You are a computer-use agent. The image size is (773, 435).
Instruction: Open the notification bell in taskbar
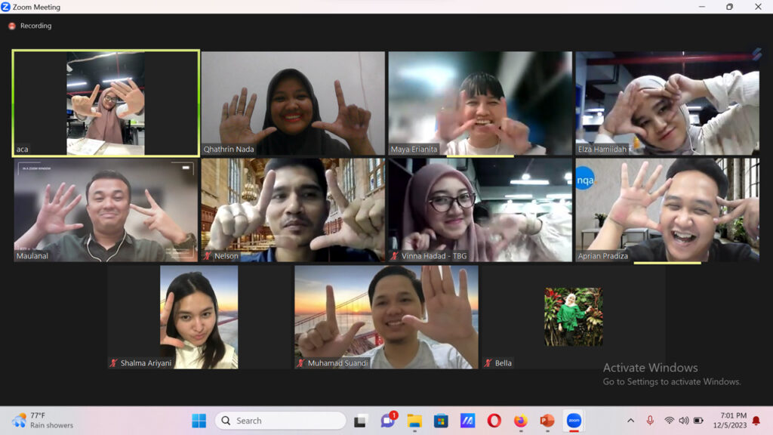pos(756,421)
